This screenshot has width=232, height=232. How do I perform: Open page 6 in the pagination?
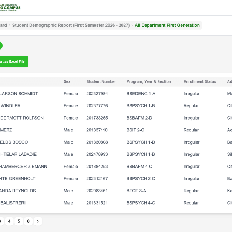28,221
